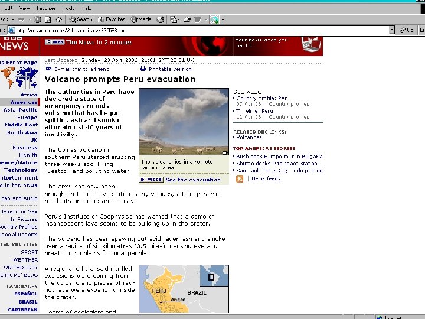425x319 pixels.
Task: Click E-mail this to a friend link
Action: tap(82, 69)
